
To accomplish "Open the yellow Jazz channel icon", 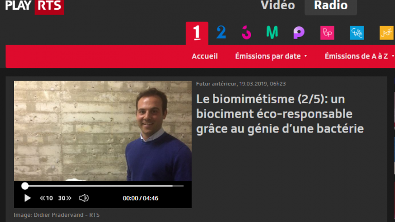I will point(387,33).
